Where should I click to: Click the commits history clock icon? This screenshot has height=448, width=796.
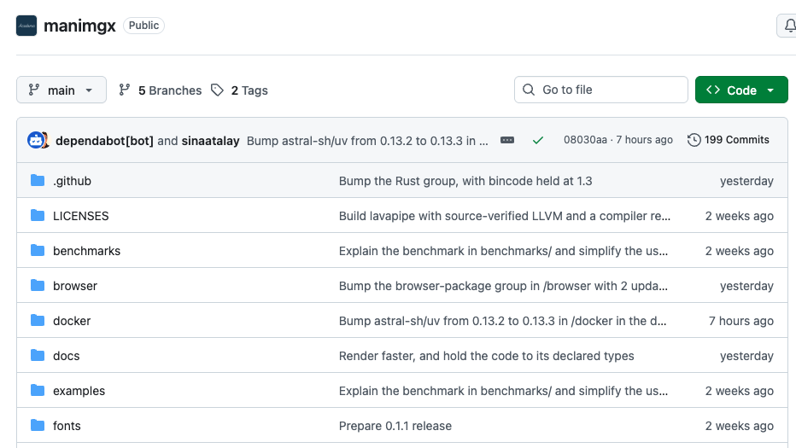[x=694, y=140]
